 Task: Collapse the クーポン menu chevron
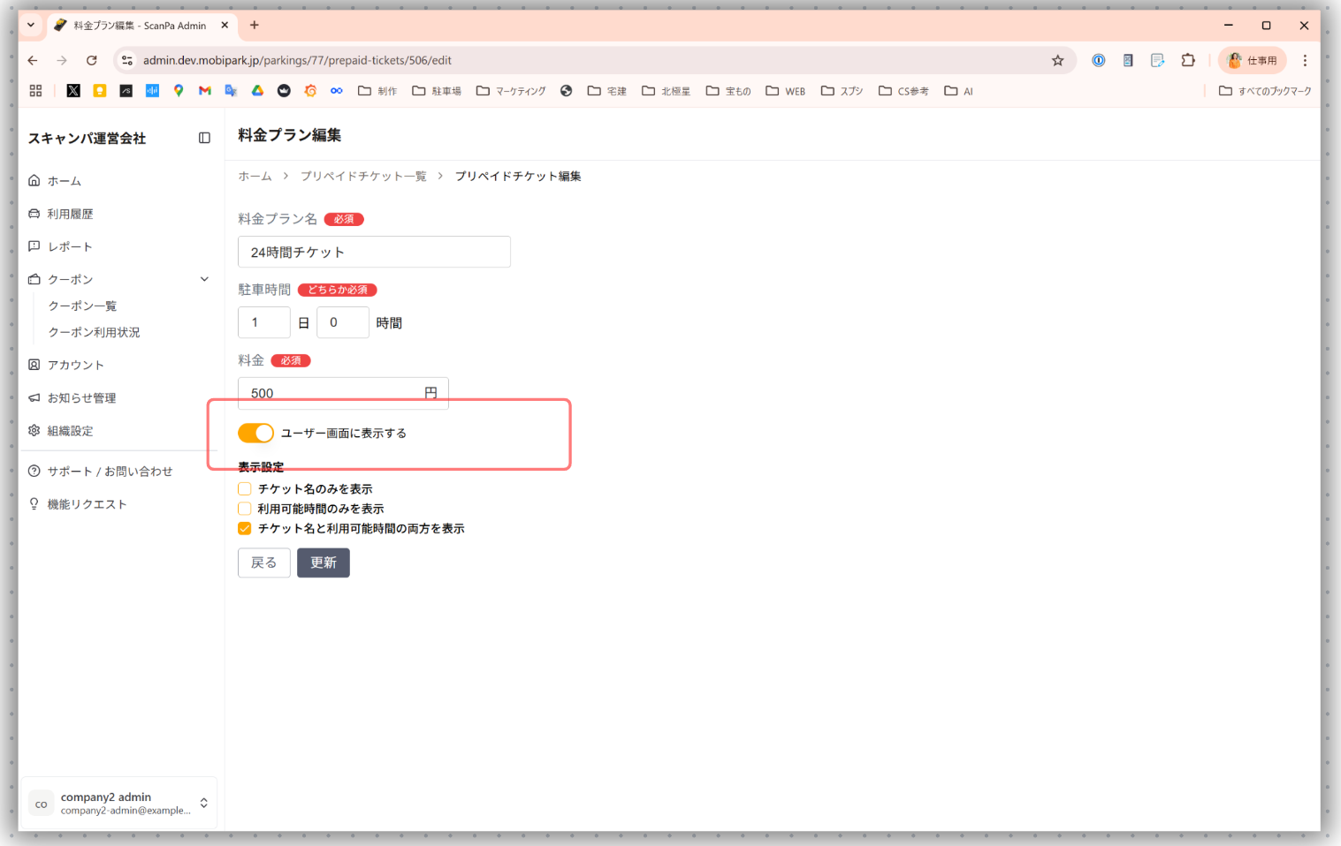(x=204, y=279)
